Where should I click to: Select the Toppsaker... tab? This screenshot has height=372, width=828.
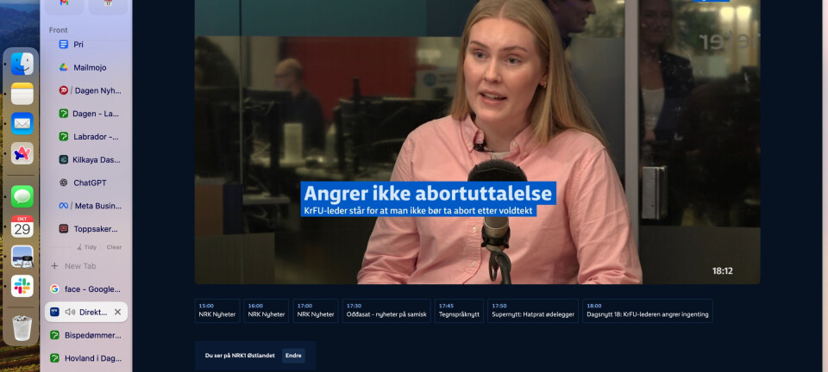point(86,229)
